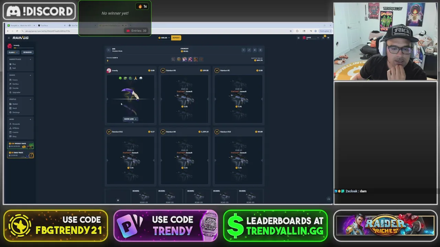Image resolution: width=440 pixels, height=247 pixels.
Task: Open the 25K Weekly Race banner
Action: [21, 145]
